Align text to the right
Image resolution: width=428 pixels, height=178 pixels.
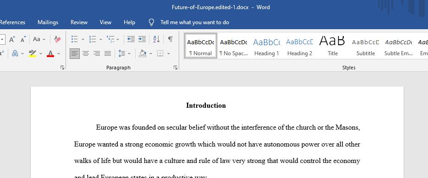click(x=97, y=53)
